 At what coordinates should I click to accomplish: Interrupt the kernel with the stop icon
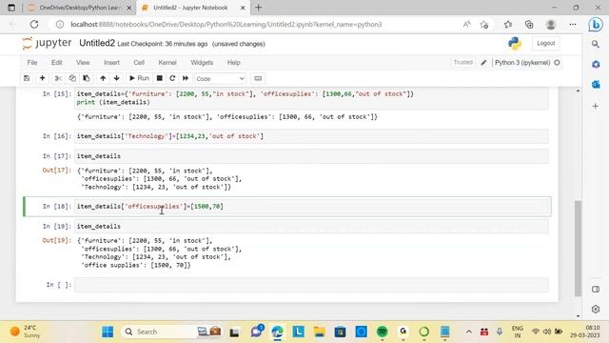[159, 78]
